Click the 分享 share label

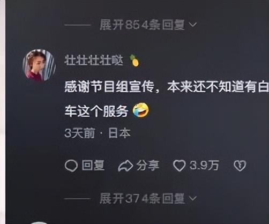(148, 166)
